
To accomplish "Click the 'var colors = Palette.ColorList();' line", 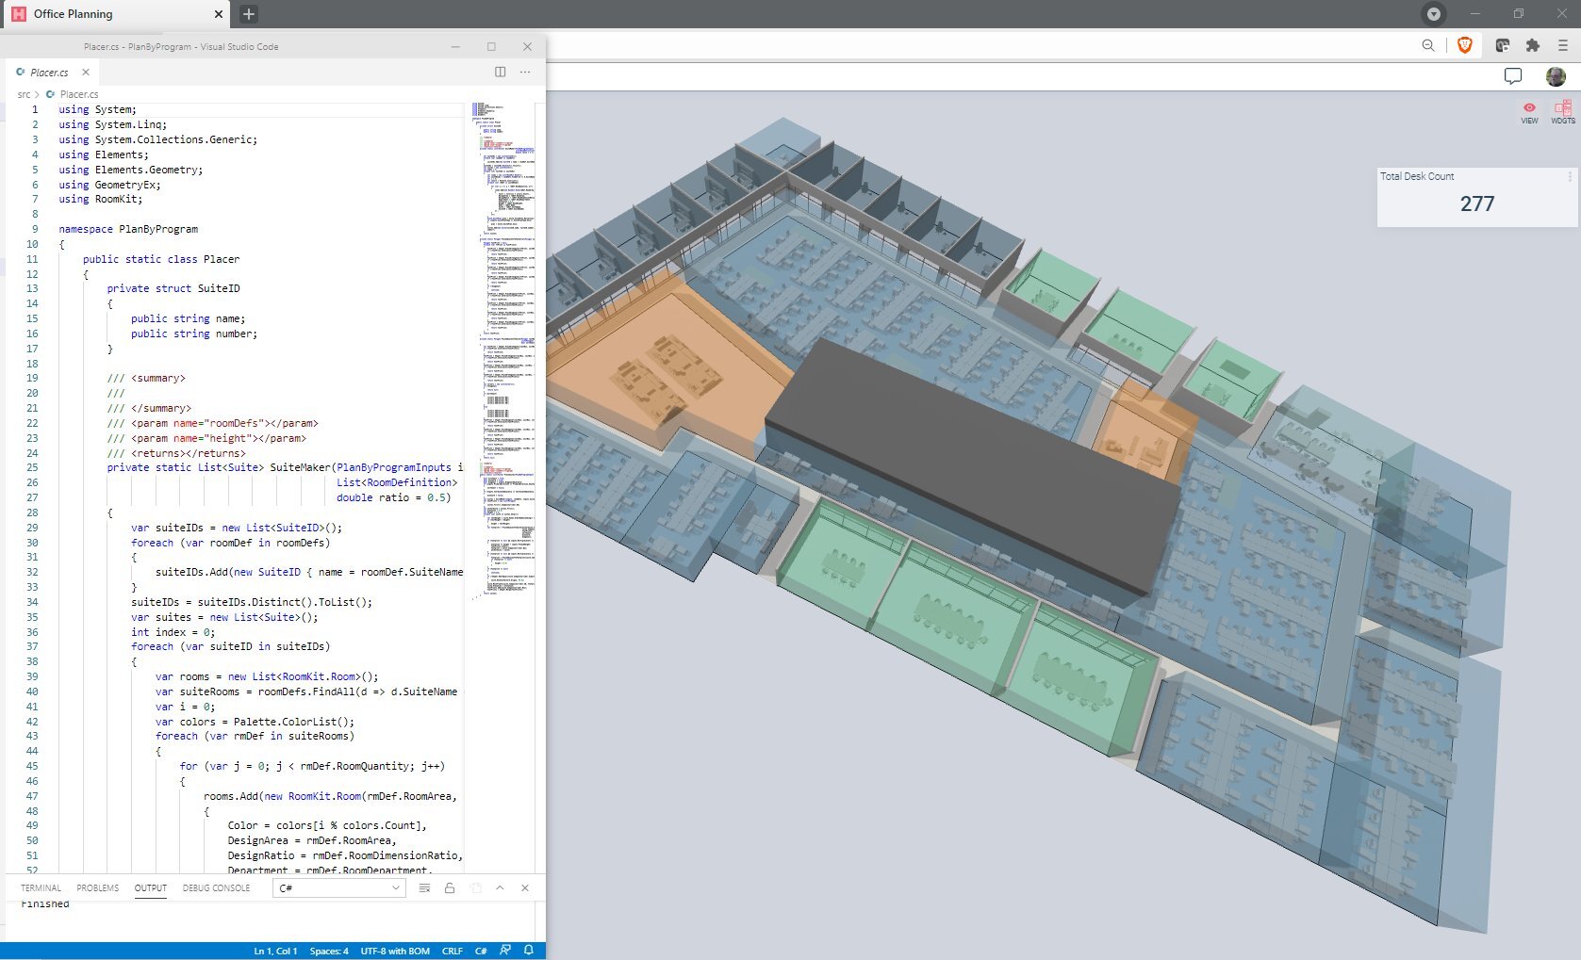I will tap(255, 722).
